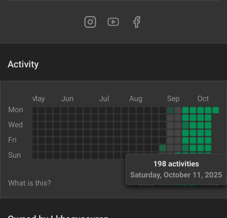Click the "Saturday, October 11, 2025" tooltip date
The image size is (227, 218).
pyautogui.click(x=176, y=175)
